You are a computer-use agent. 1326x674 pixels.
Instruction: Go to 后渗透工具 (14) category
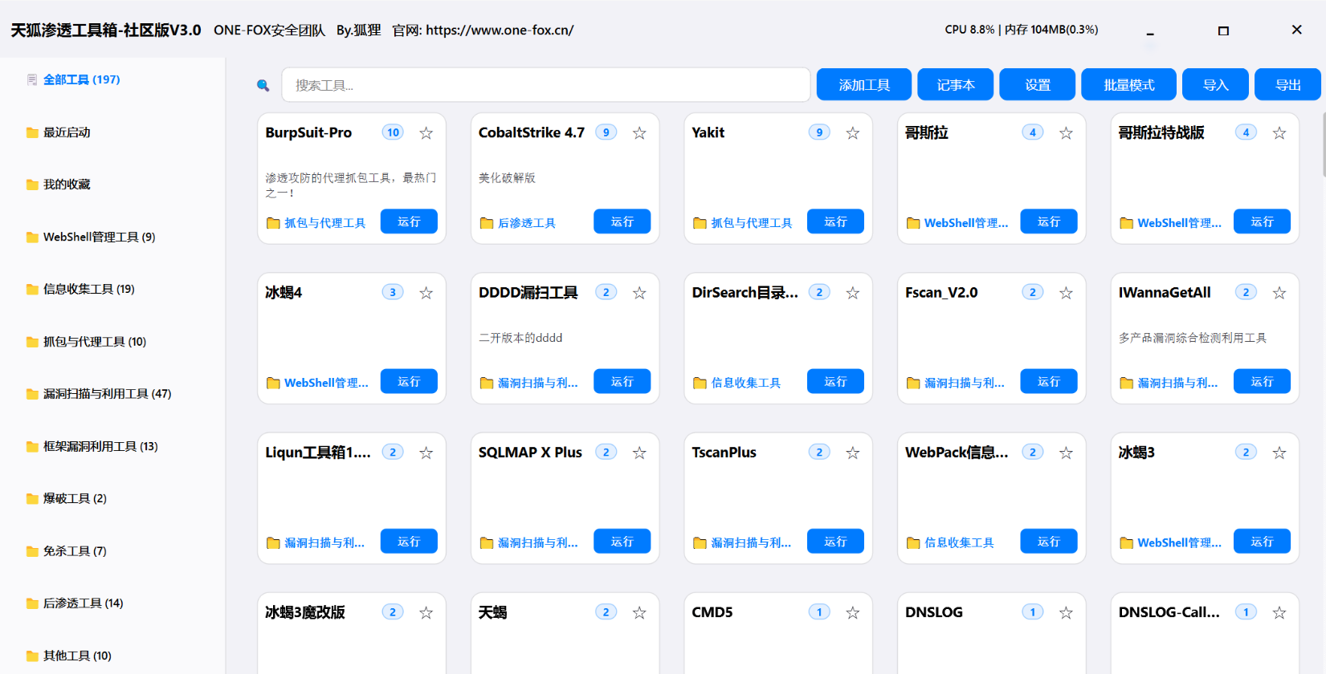click(83, 603)
